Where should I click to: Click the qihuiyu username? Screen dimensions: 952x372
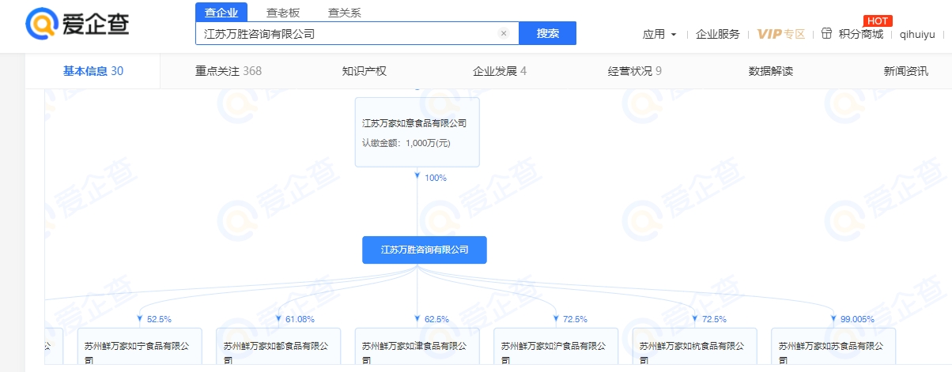(917, 34)
